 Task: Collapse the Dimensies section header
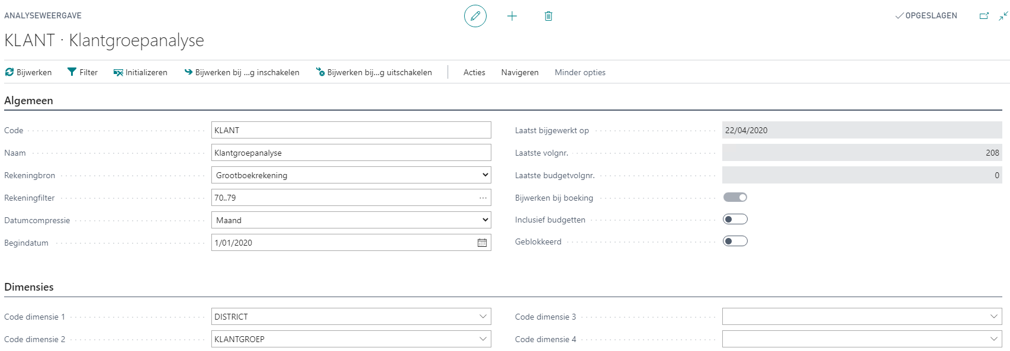click(29, 287)
